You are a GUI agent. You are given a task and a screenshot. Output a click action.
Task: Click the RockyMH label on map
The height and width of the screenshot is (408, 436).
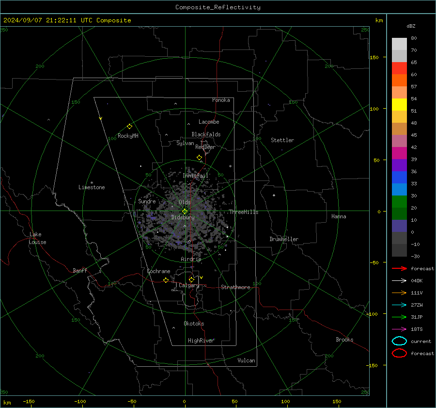[128, 136]
